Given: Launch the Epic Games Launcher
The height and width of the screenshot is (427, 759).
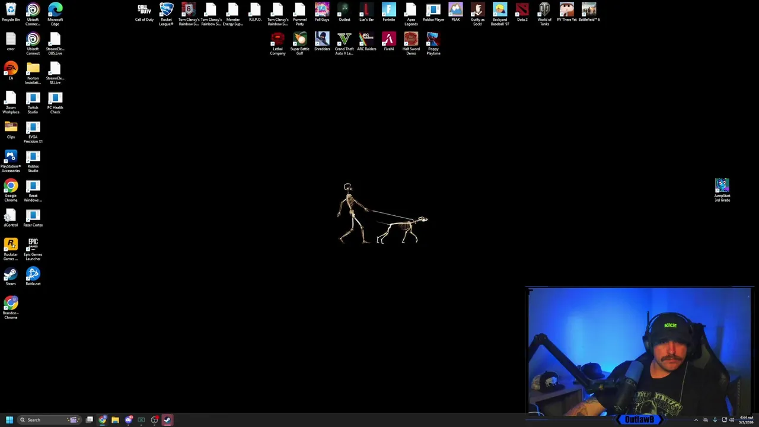Looking at the screenshot, I should pyautogui.click(x=33, y=250).
